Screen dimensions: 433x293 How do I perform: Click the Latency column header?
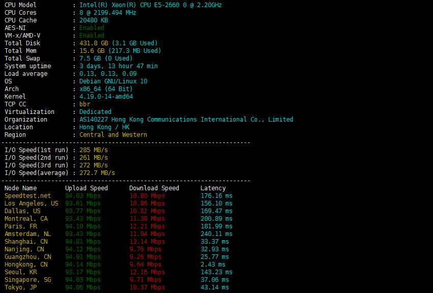click(x=213, y=188)
